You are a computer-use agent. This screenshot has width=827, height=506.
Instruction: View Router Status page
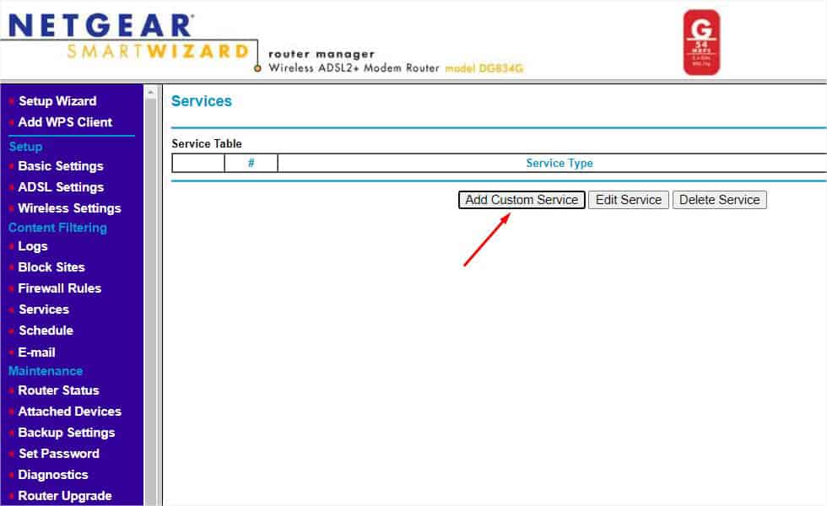58,390
